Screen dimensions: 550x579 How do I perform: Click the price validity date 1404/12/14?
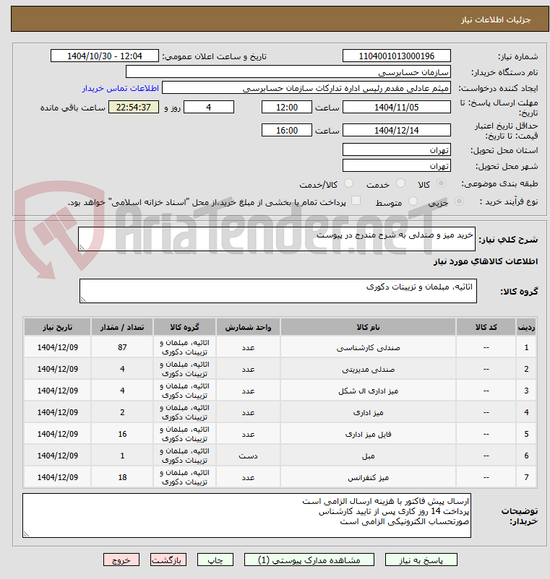[x=397, y=130]
